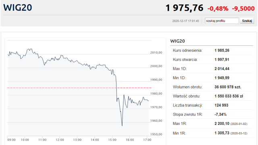Click the 2020-12-17 17:01:45 timestamp

(185, 21)
